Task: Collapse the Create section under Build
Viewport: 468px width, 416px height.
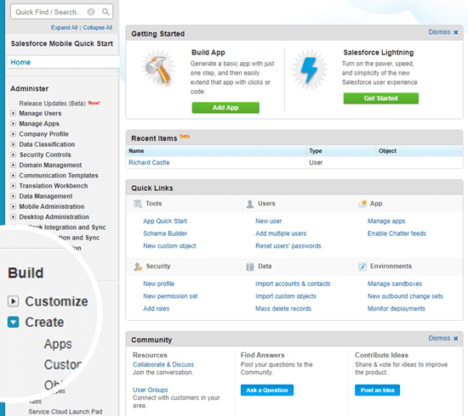Action: click(x=13, y=322)
